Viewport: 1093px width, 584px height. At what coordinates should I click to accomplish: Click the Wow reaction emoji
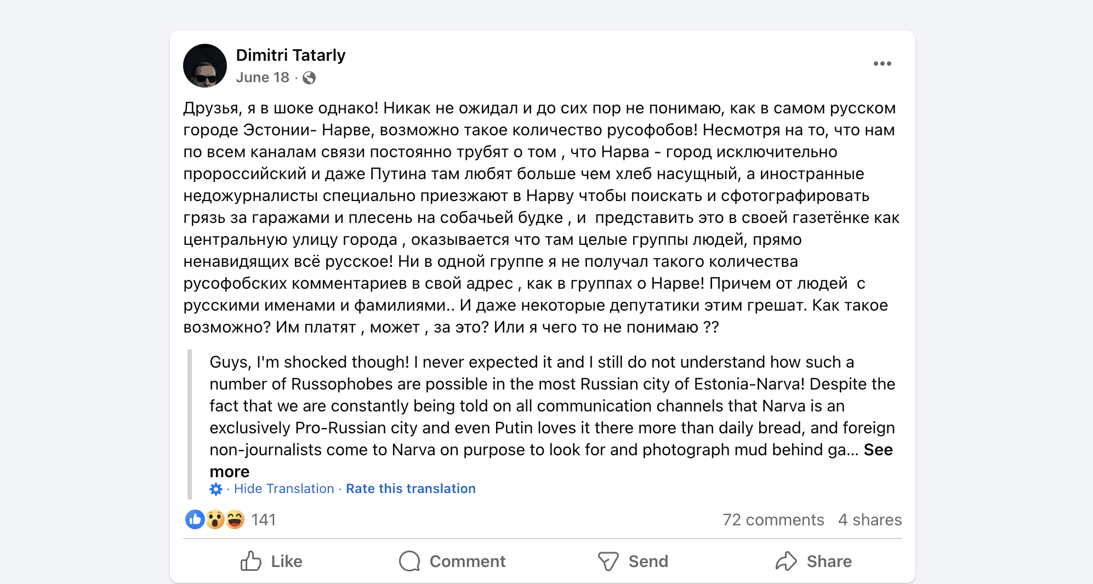pos(215,519)
